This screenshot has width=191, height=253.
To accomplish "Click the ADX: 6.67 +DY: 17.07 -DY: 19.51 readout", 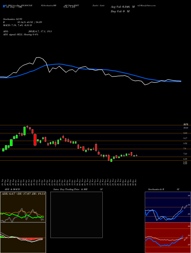I will [x=23, y=194].
